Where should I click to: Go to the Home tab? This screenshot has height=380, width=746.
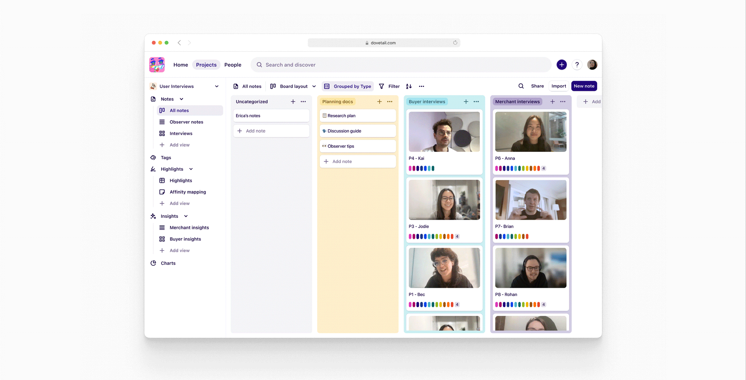coord(180,65)
